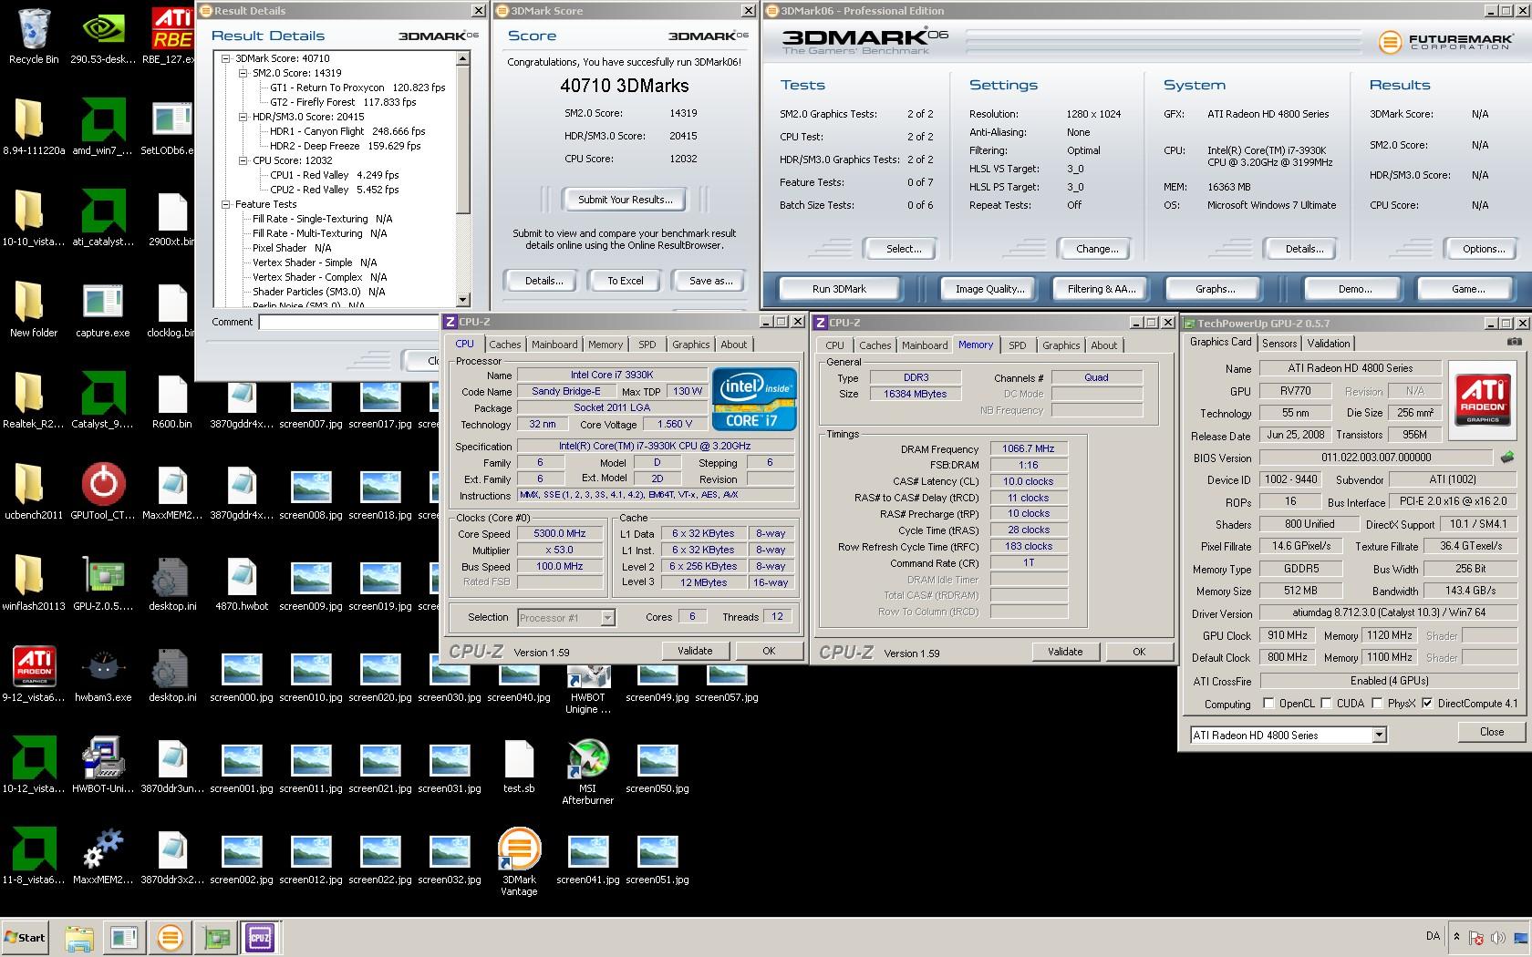Switch to Sensors tab in GPU-Z
1532x957 pixels.
(1278, 344)
